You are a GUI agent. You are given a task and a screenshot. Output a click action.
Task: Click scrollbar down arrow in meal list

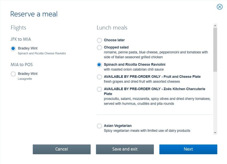pyautogui.click(x=215, y=132)
